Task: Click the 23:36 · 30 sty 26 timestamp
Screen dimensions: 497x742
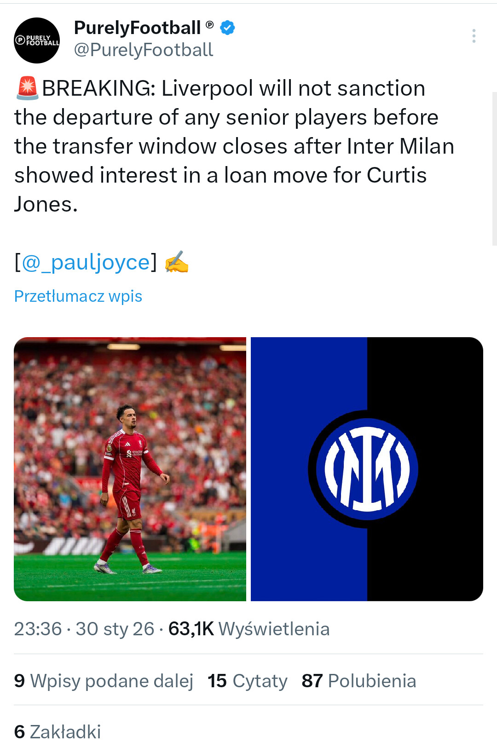Action: click(x=84, y=629)
